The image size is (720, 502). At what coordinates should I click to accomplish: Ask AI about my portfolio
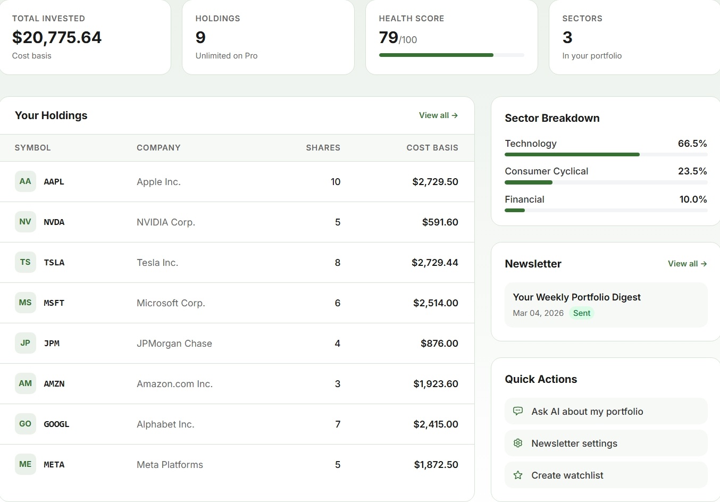click(606, 411)
